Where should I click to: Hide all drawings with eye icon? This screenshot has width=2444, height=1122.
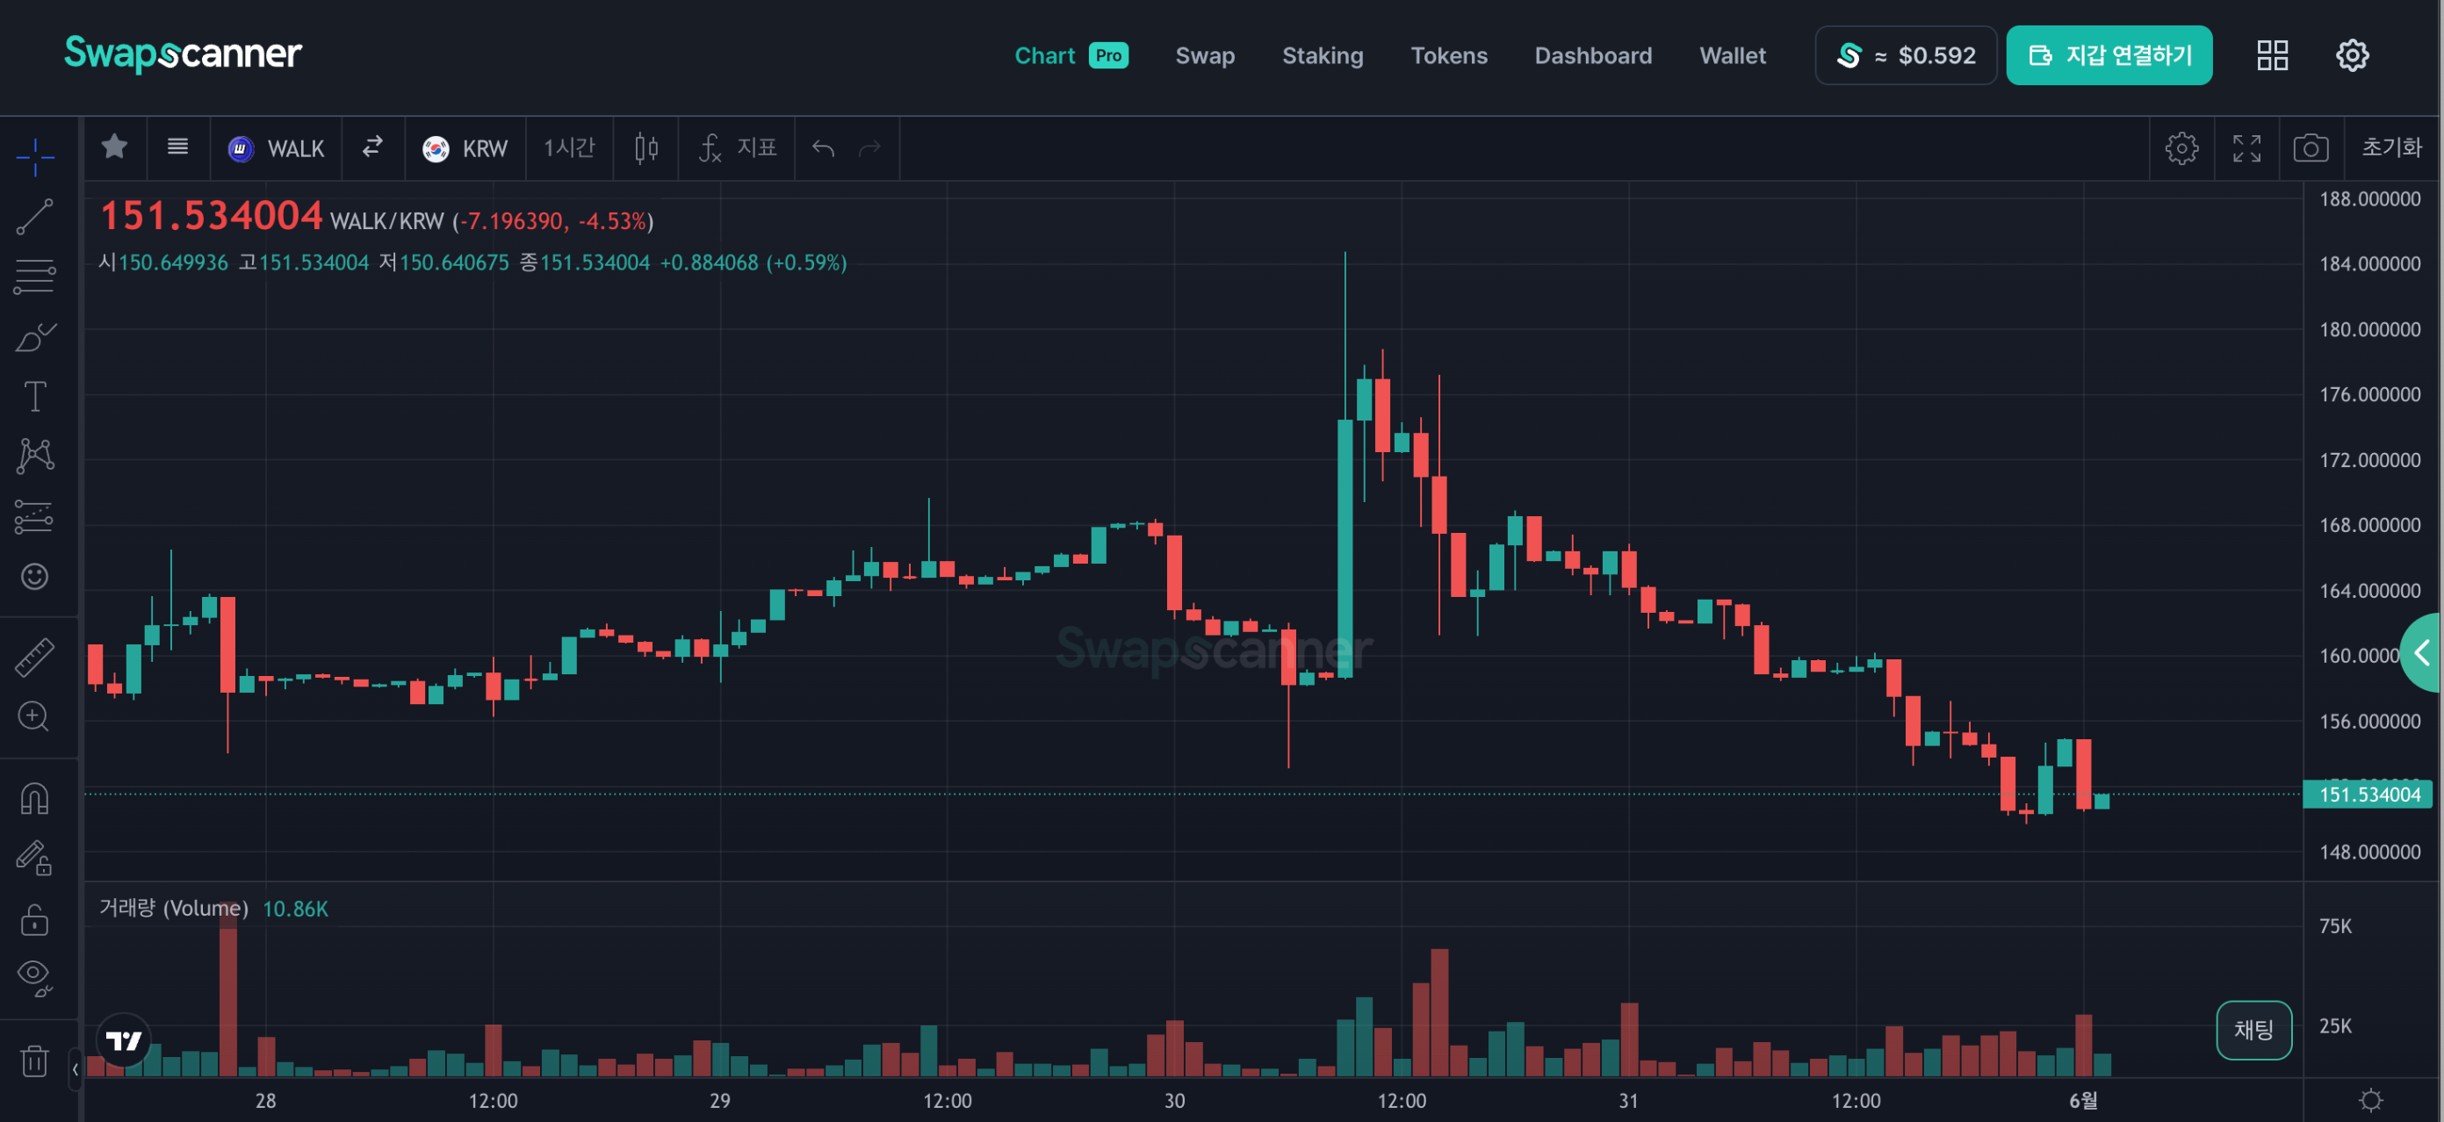click(x=34, y=975)
